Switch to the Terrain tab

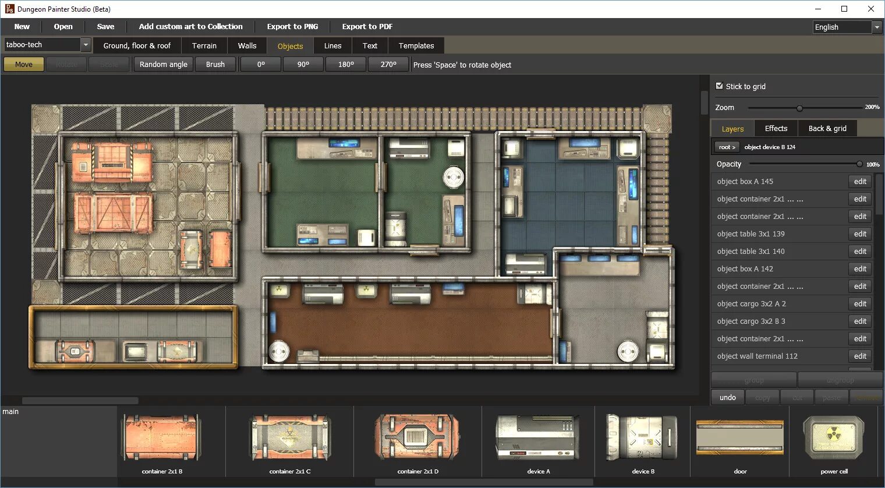[x=204, y=45]
